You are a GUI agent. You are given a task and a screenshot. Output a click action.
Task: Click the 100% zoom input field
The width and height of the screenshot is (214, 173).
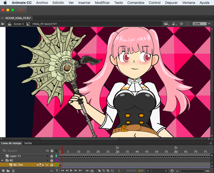[200, 24]
